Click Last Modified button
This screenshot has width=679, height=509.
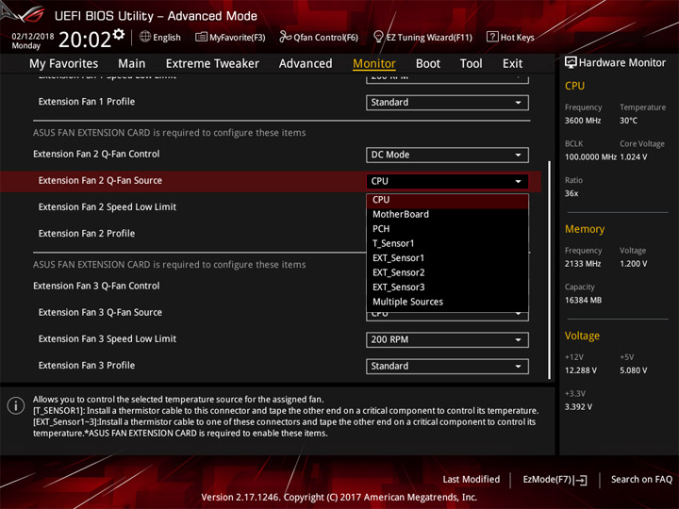point(472,480)
